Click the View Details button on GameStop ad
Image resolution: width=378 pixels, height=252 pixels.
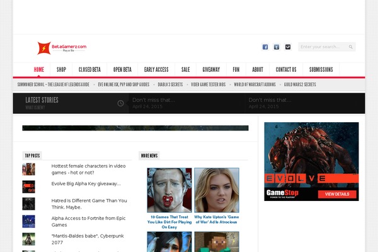(x=337, y=194)
